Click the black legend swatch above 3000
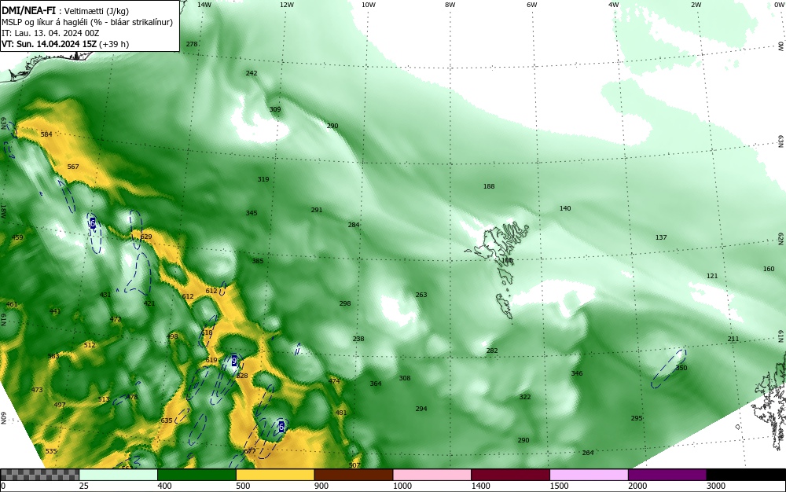This screenshot has width=786, height=492. pos(746,475)
